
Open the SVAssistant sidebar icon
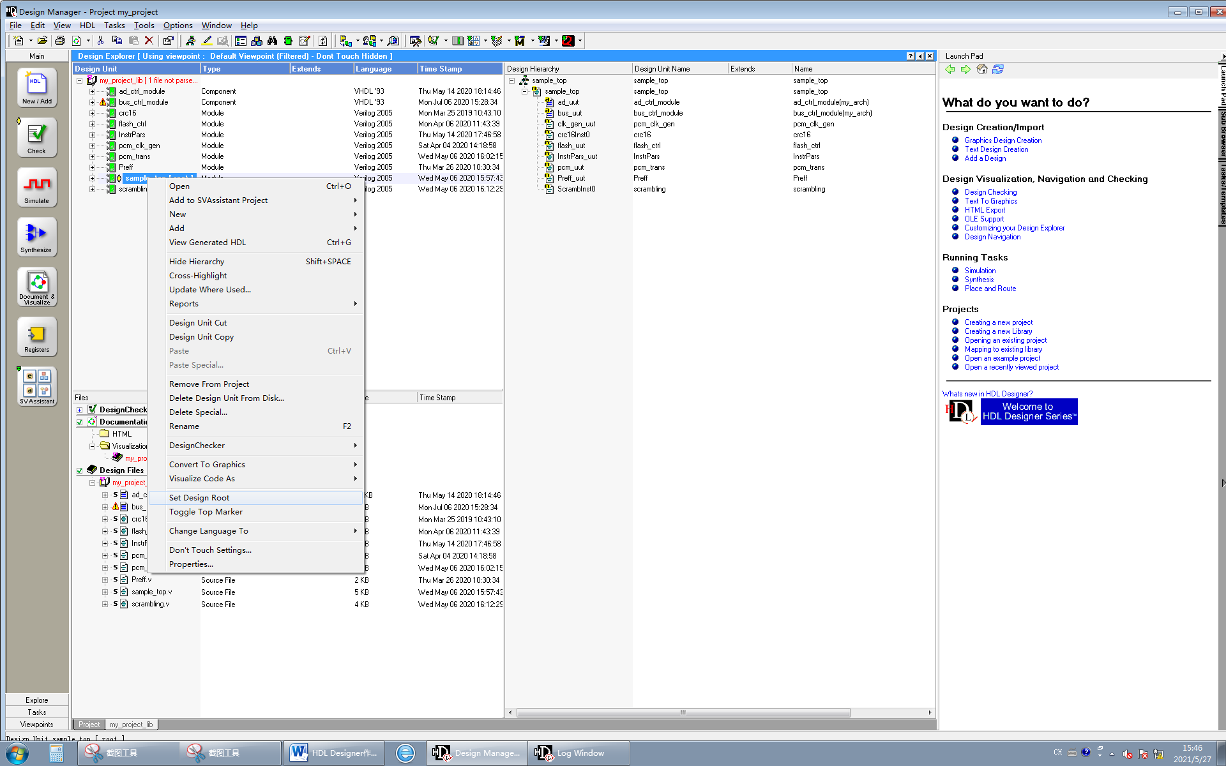36,386
